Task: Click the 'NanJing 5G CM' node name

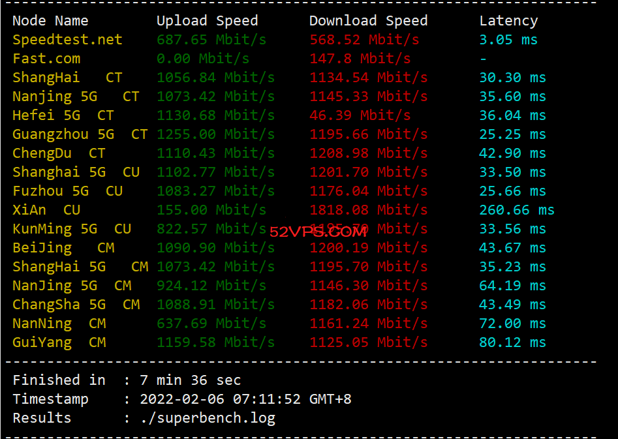Action: point(72,286)
